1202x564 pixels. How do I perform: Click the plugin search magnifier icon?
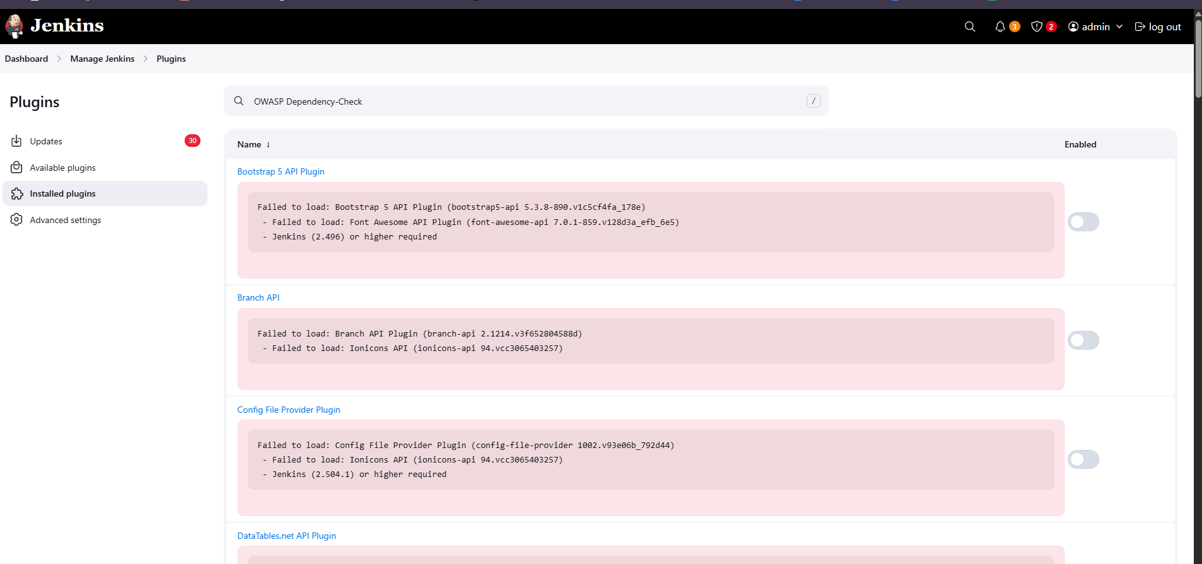coord(239,101)
